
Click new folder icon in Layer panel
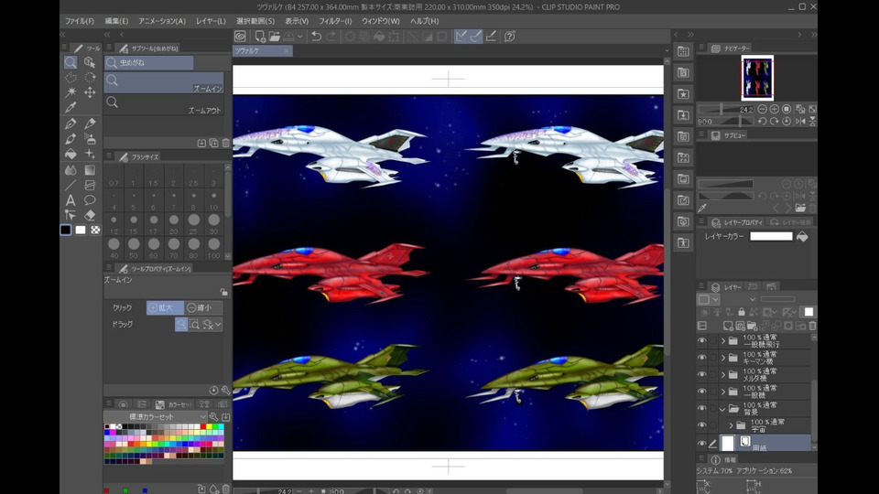click(752, 326)
